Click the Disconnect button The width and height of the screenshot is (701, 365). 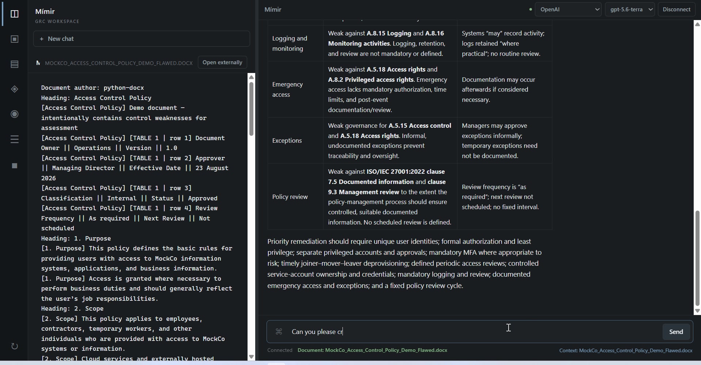(677, 9)
